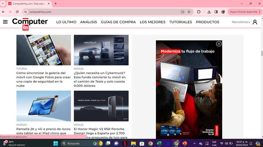Launch Netflix from taskbar

click(125, 143)
